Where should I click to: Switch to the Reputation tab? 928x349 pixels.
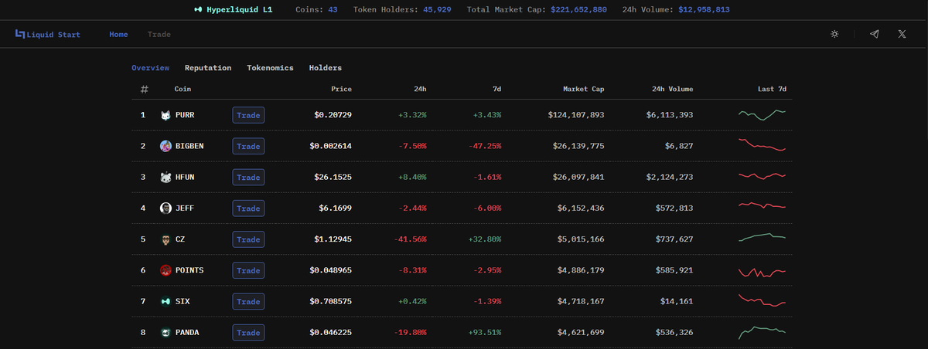(208, 68)
